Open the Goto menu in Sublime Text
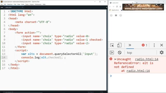This screenshot has height=93, width=166. pyautogui.click(x=23, y=4)
